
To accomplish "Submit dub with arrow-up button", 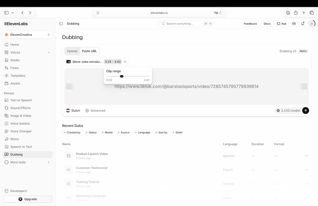I will (306, 111).
